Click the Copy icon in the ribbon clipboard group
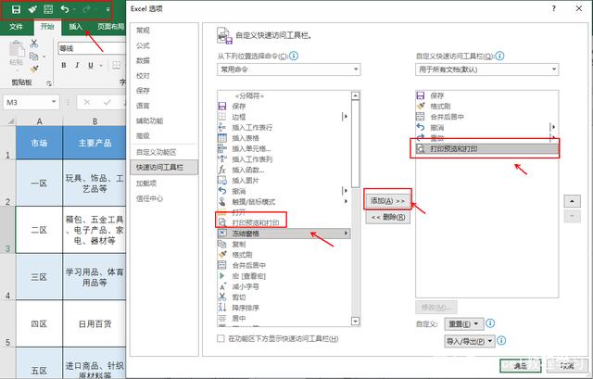 tap(34, 57)
